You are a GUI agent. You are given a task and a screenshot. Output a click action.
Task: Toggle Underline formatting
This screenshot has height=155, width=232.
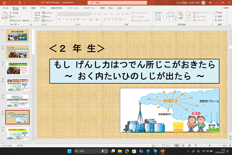click(x=67, y=19)
